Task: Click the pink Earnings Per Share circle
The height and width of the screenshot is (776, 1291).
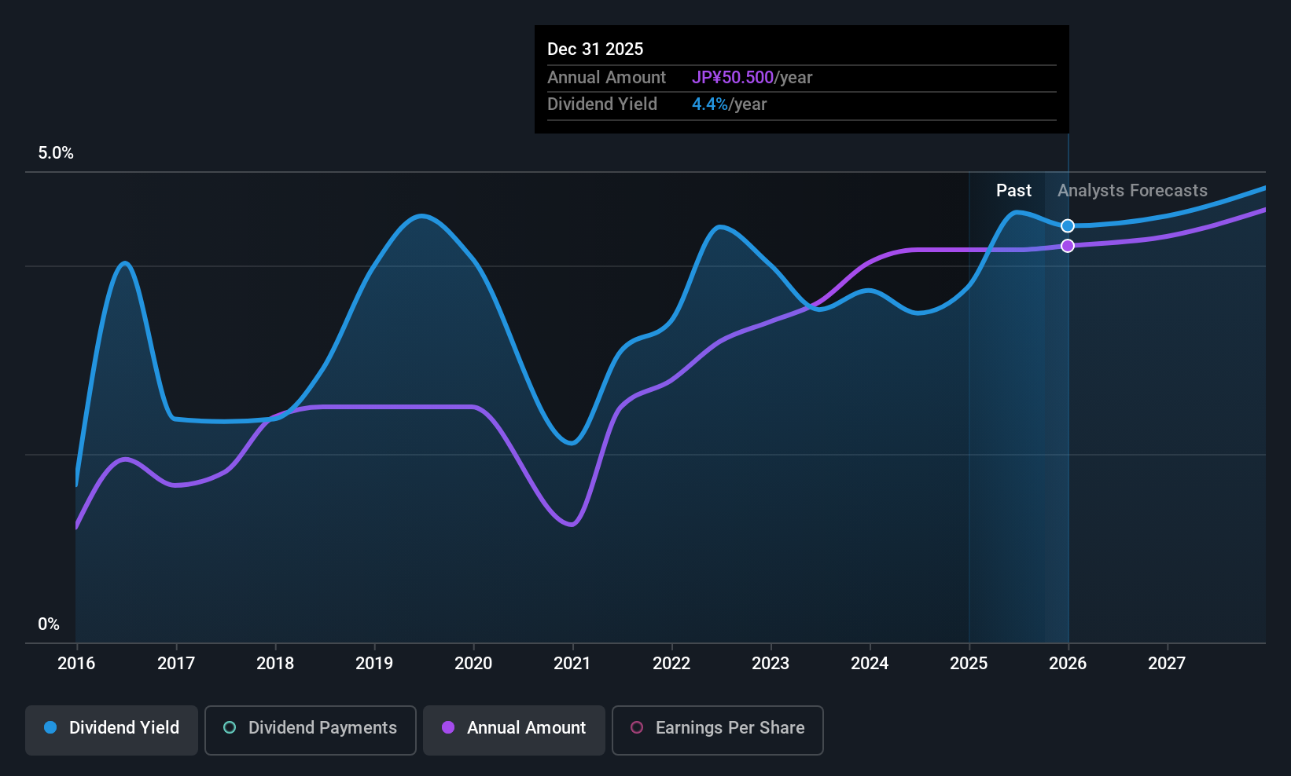Action: tap(637, 727)
